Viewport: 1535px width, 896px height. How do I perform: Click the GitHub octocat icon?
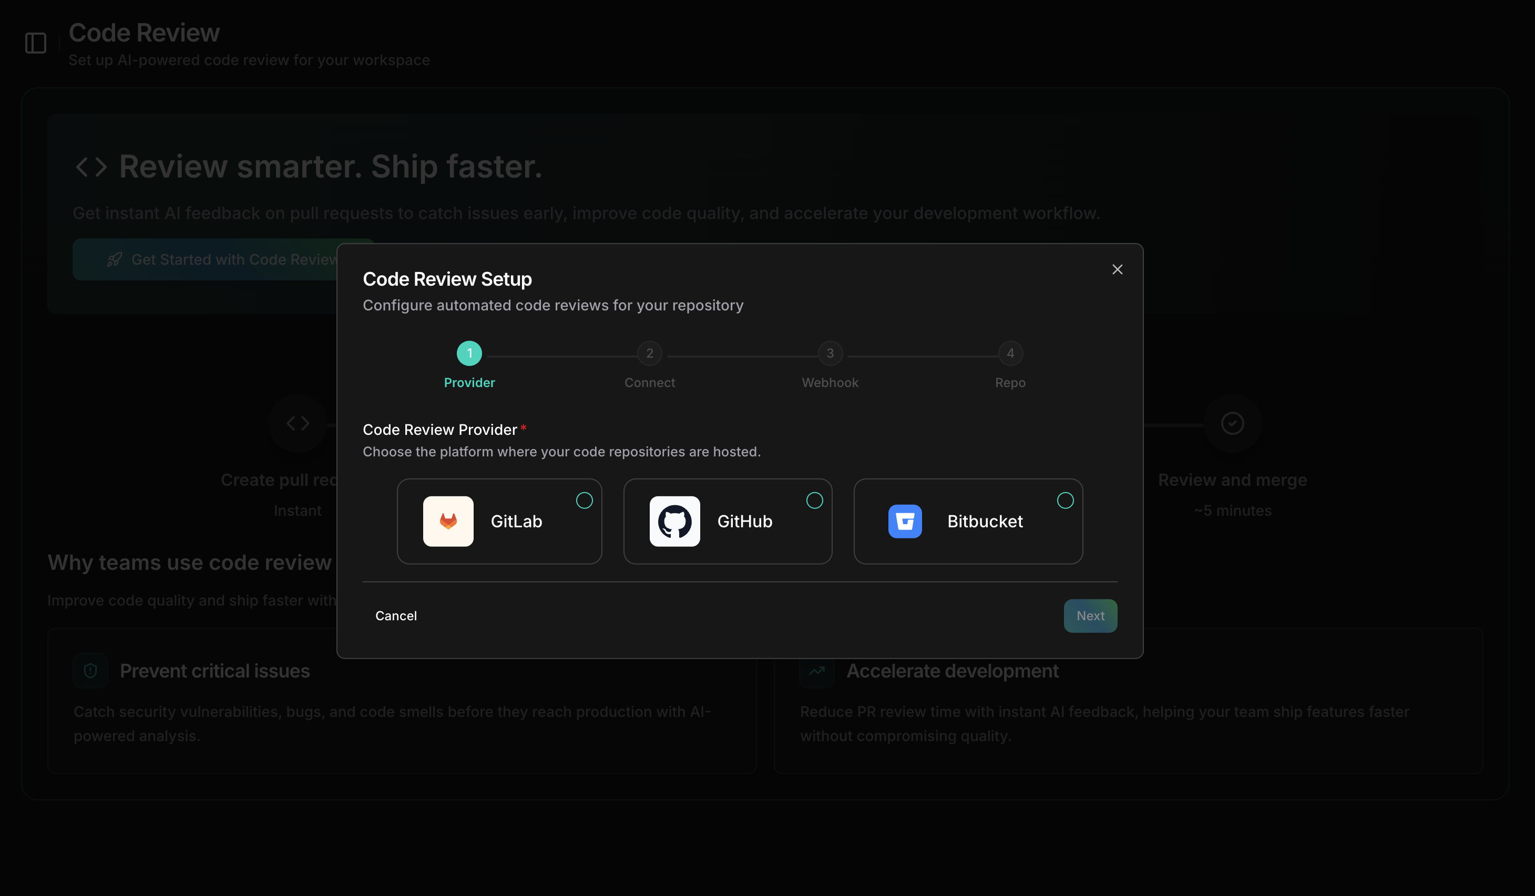tap(675, 521)
